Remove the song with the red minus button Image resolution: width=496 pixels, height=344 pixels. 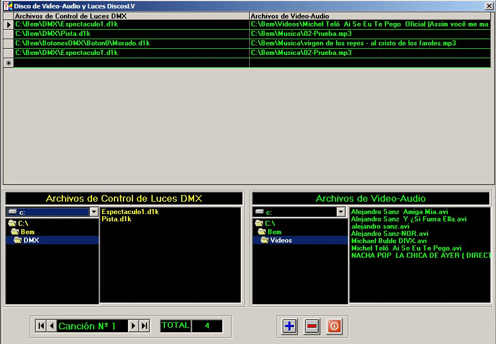coord(312,326)
